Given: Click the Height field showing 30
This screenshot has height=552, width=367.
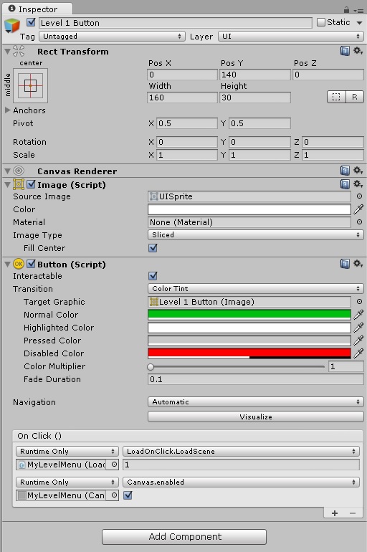Looking at the screenshot, I should point(254,97).
